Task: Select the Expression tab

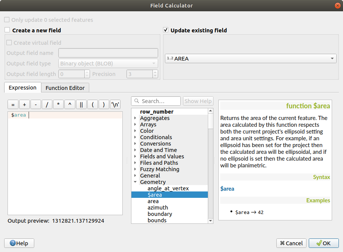Action: pos(23,88)
